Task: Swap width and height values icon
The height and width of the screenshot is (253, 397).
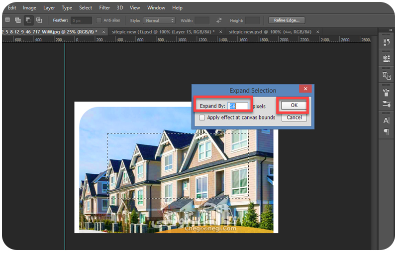Action: 219,20
